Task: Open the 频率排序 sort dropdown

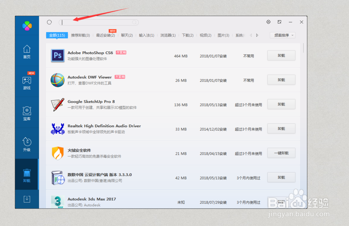Action: click(x=282, y=35)
